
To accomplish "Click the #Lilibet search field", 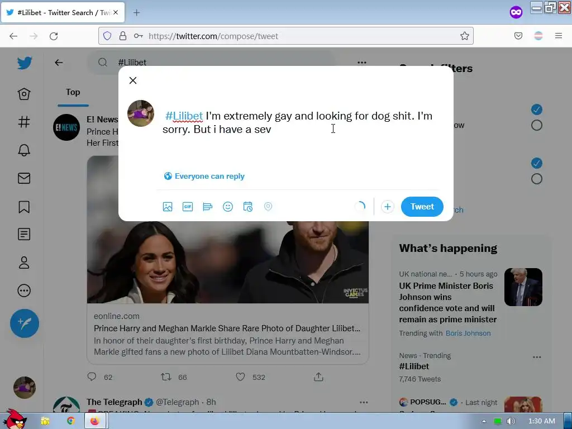I will point(212,63).
